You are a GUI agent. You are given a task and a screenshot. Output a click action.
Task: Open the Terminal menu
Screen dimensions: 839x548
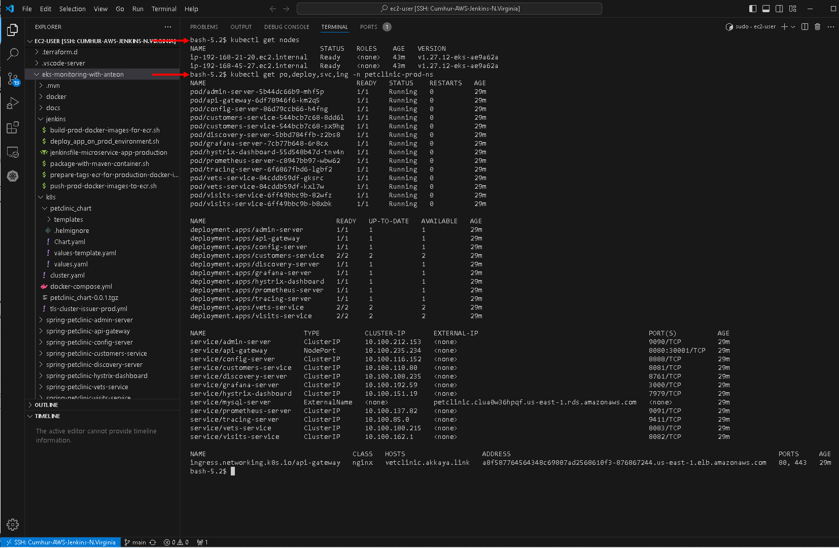164,9
